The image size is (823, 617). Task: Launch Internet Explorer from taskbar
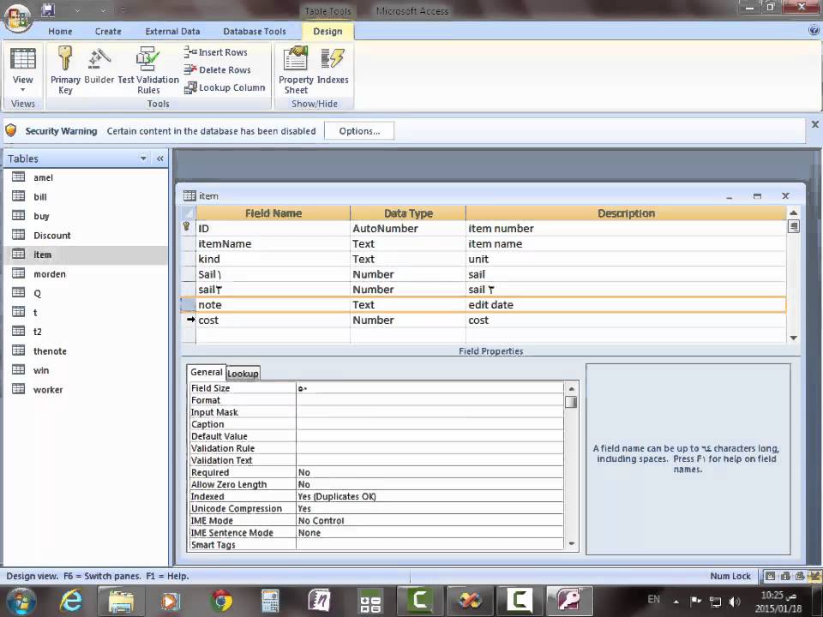(x=71, y=601)
